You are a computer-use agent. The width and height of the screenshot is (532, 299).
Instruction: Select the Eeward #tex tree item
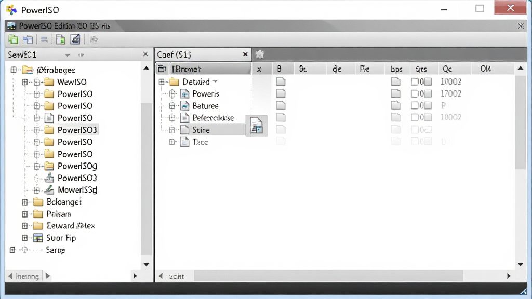(71, 226)
